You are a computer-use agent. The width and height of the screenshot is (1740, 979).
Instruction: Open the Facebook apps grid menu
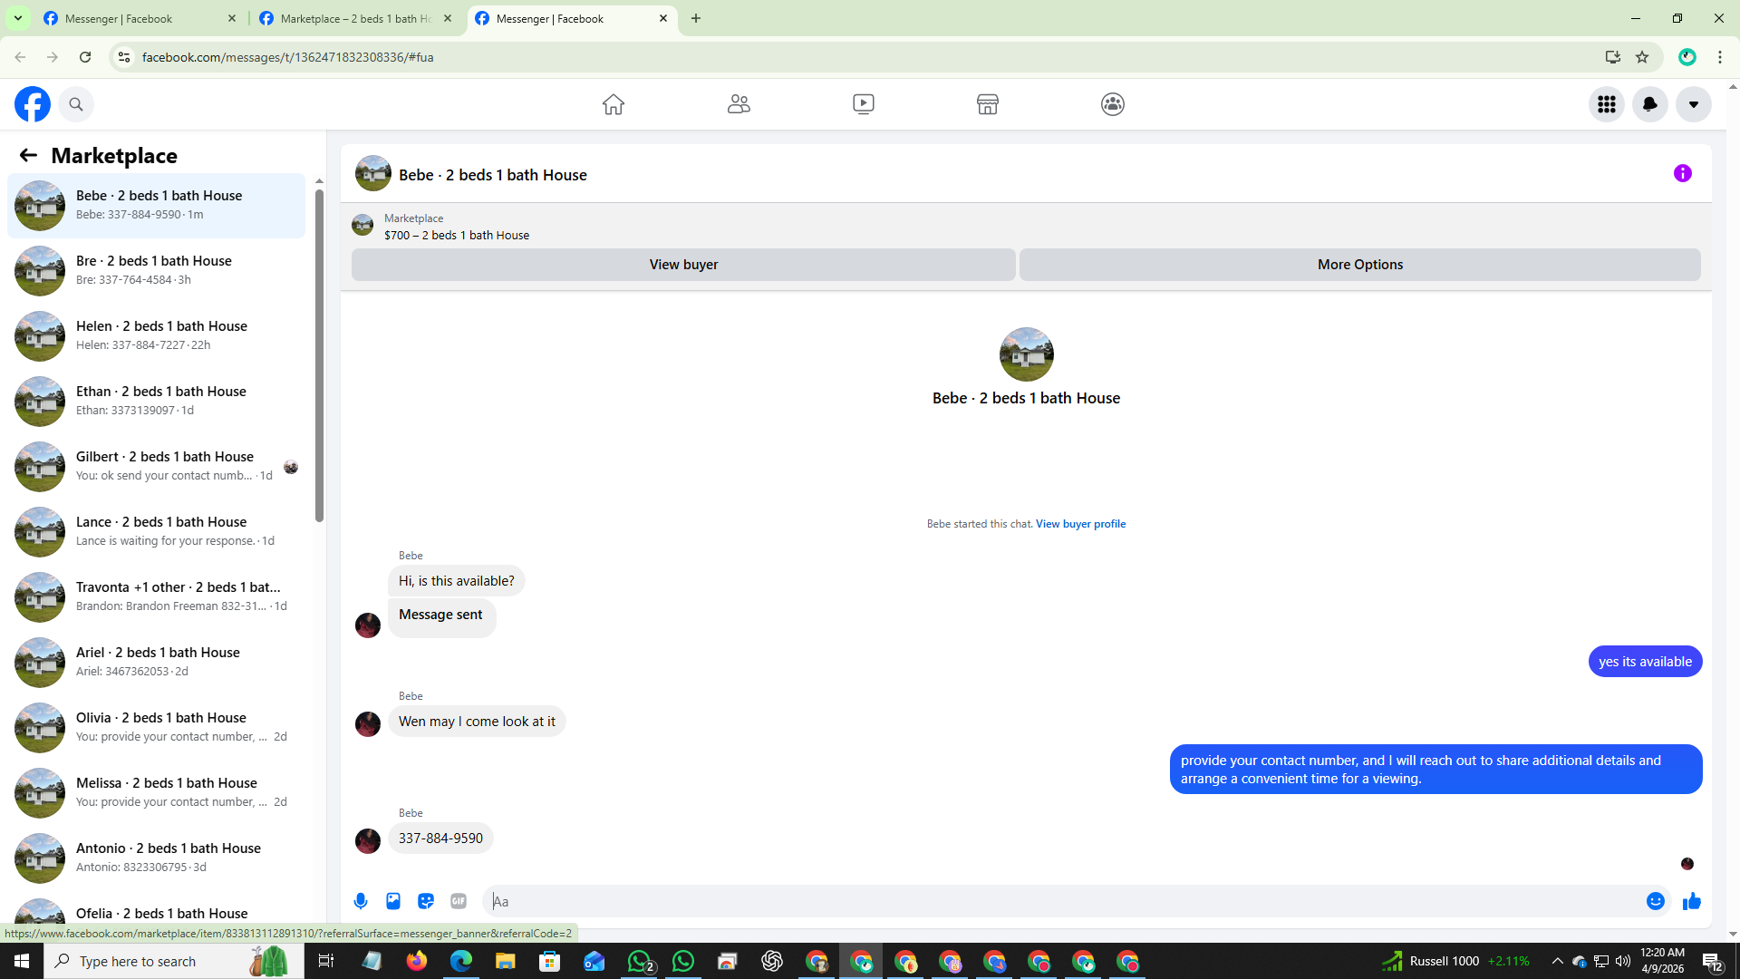coord(1607,104)
